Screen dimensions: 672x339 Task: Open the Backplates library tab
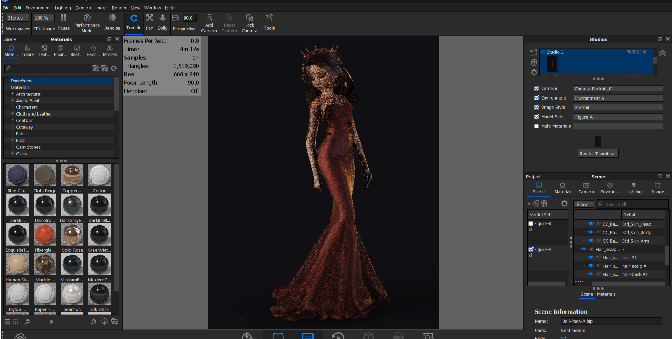77,51
